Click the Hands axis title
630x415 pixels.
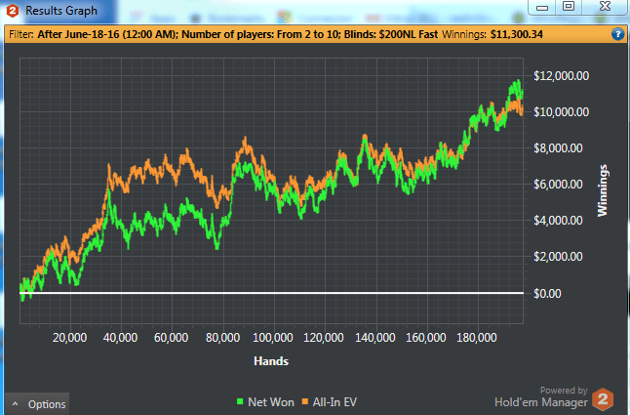click(271, 361)
